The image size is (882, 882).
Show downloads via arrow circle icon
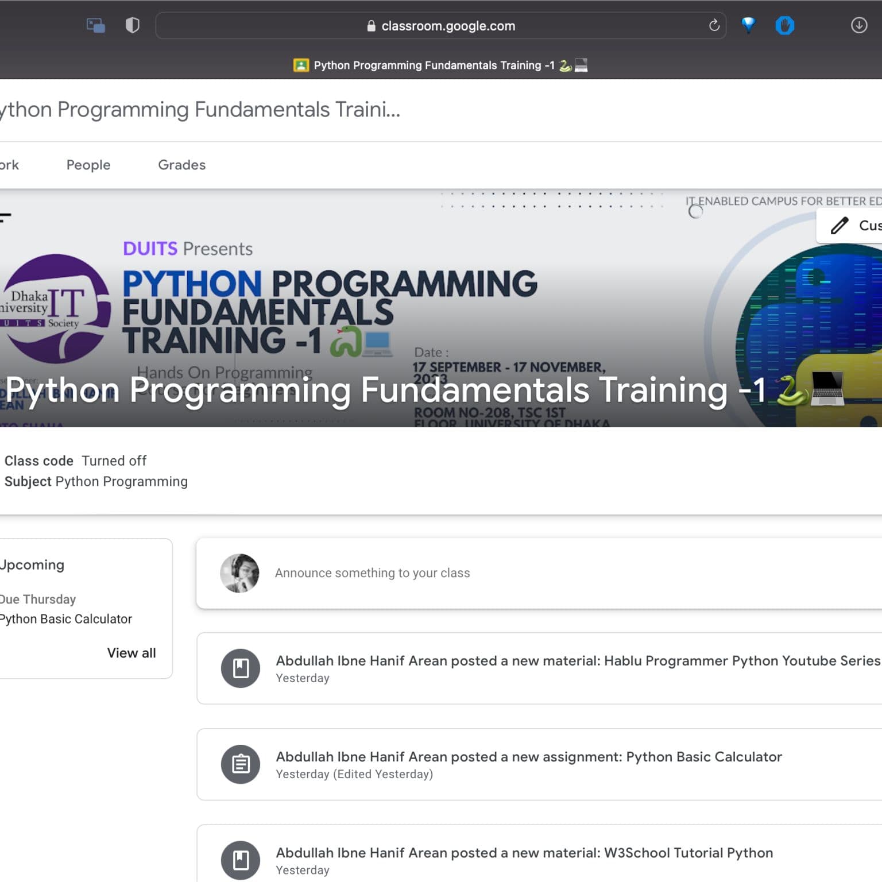858,25
